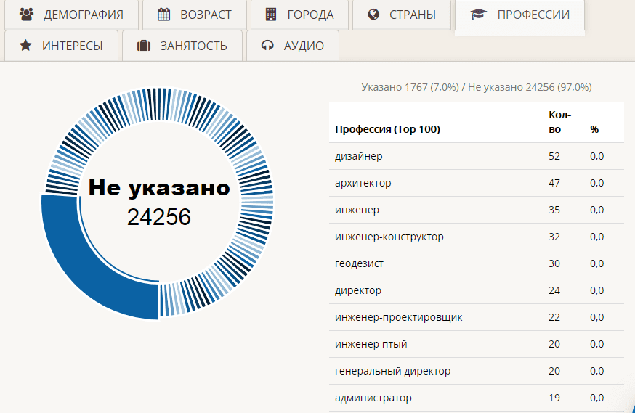Click the building icon on Города

point(270,15)
